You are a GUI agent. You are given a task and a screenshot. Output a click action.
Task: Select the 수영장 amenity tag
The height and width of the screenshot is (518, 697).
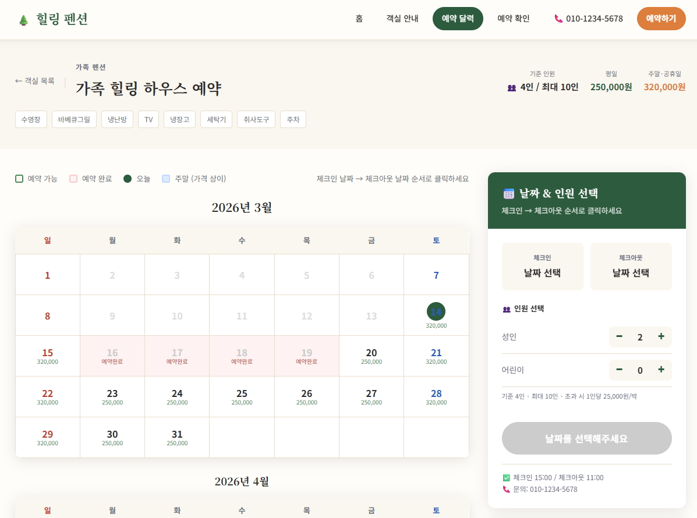(31, 119)
